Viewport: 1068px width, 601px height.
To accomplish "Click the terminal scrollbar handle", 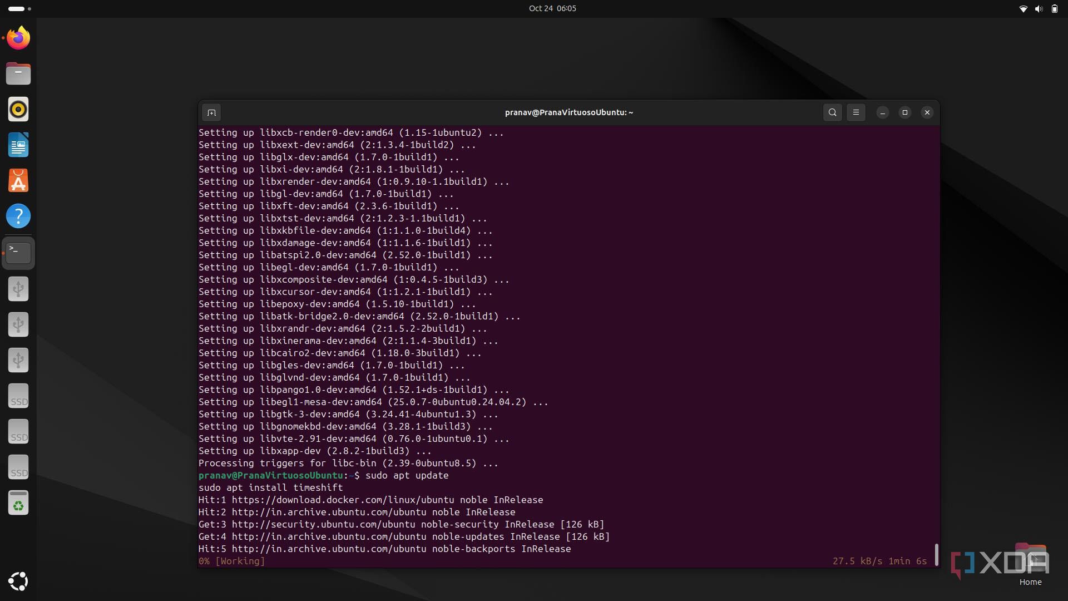I will (x=937, y=555).
